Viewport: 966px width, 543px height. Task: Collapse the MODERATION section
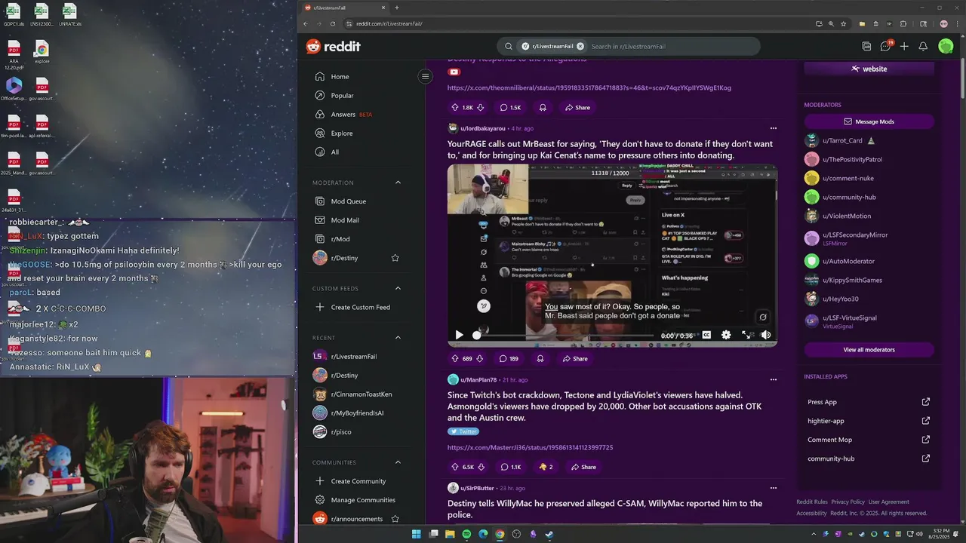pos(398,183)
